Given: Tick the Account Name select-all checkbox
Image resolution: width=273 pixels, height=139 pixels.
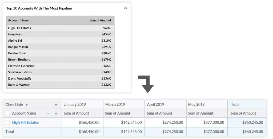Looking at the screenshot, I should pyautogui.click(x=7, y=113).
